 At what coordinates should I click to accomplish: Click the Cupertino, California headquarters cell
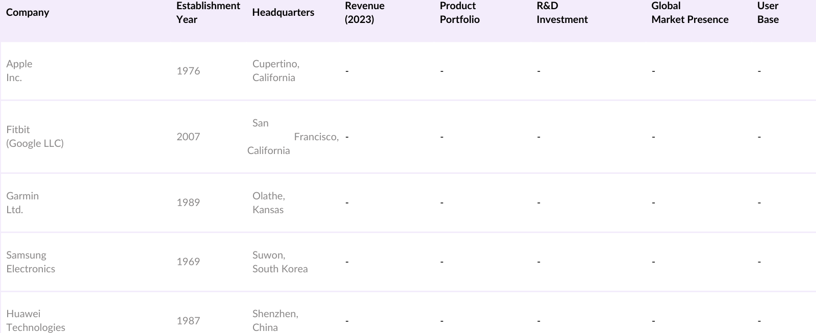(x=275, y=70)
